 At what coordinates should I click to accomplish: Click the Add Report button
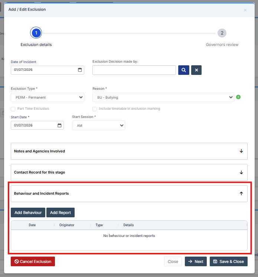(61, 212)
